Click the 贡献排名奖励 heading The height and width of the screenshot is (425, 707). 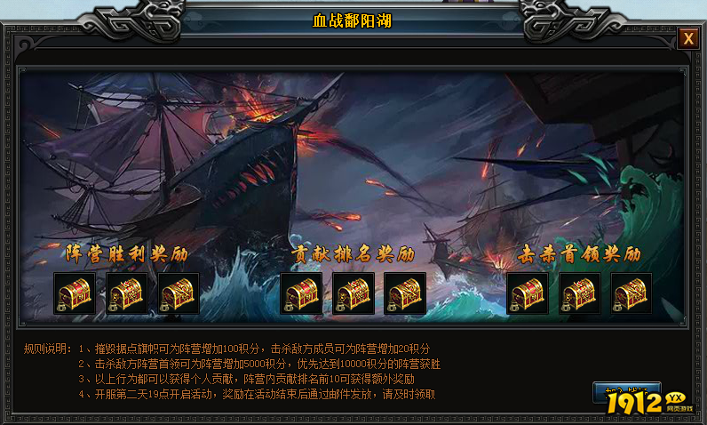point(353,254)
